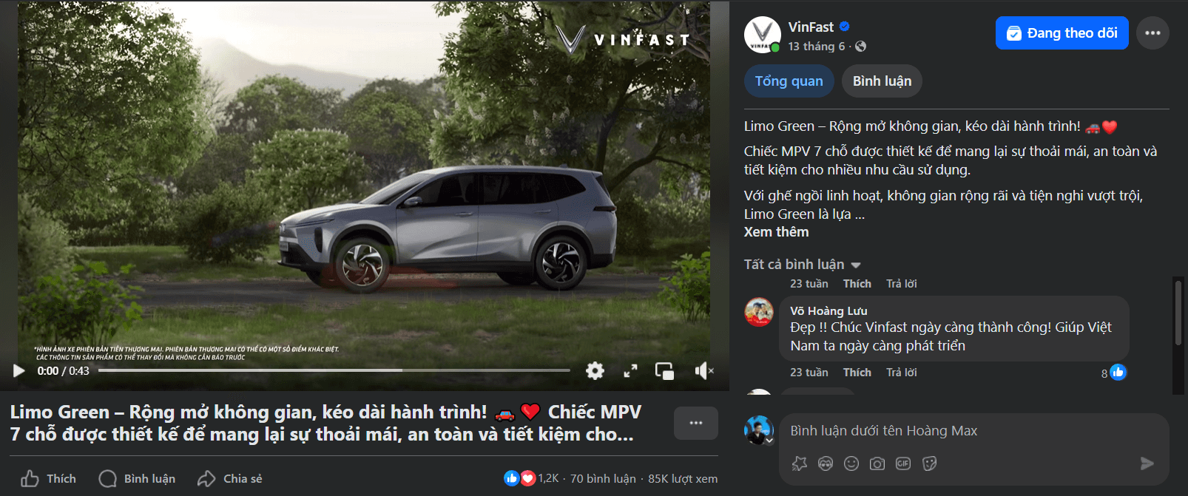Open Tất cả bình luận filter dropdown
This screenshot has width=1188, height=496.
tap(803, 265)
